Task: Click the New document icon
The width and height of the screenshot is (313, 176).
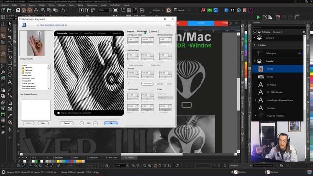Action: pos(3,10)
